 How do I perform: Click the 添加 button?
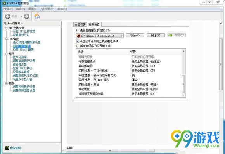coord(135,35)
